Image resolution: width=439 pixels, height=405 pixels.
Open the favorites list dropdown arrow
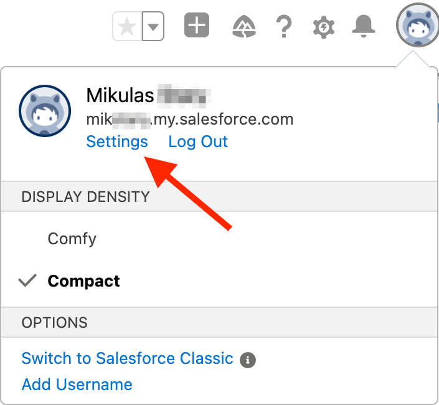(153, 27)
